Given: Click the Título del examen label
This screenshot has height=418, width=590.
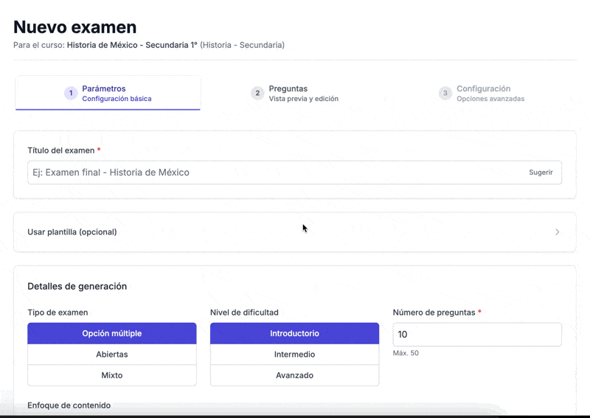Looking at the screenshot, I should tap(61, 150).
